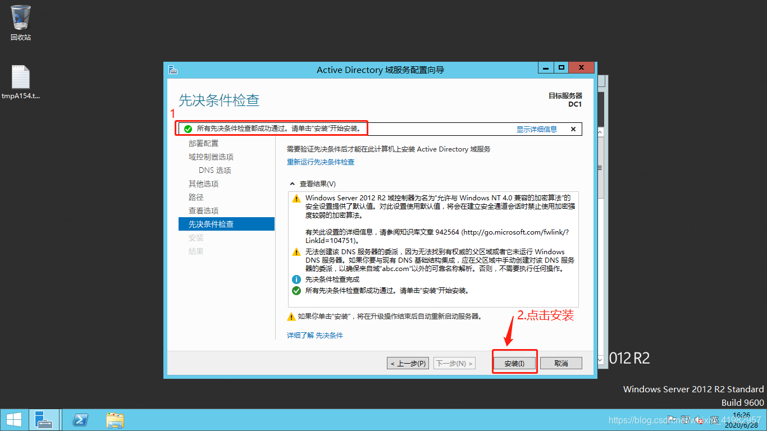This screenshot has height=431, width=767.
Task: Dismiss the success notification banner
Action: (x=573, y=129)
